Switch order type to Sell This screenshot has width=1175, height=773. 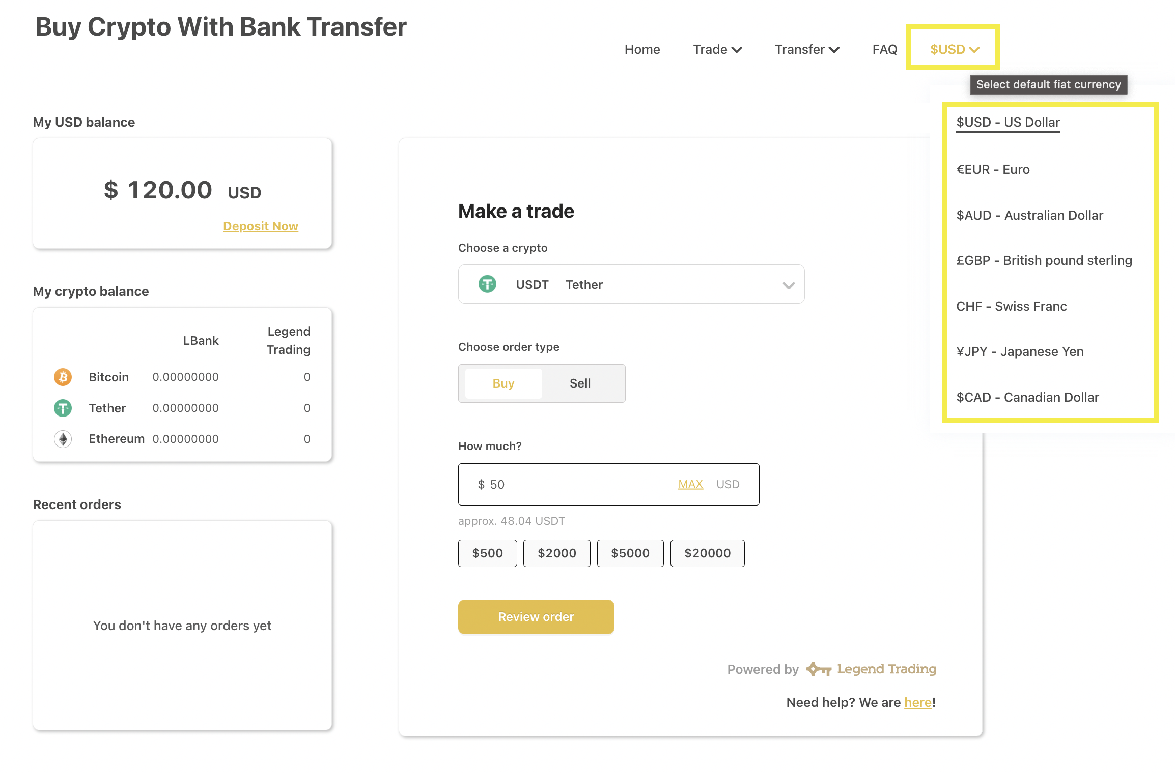580,383
